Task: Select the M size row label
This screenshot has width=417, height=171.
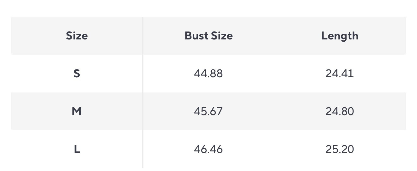Action: click(77, 111)
